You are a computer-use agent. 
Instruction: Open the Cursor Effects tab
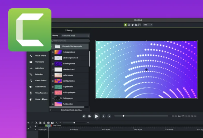click(38, 81)
